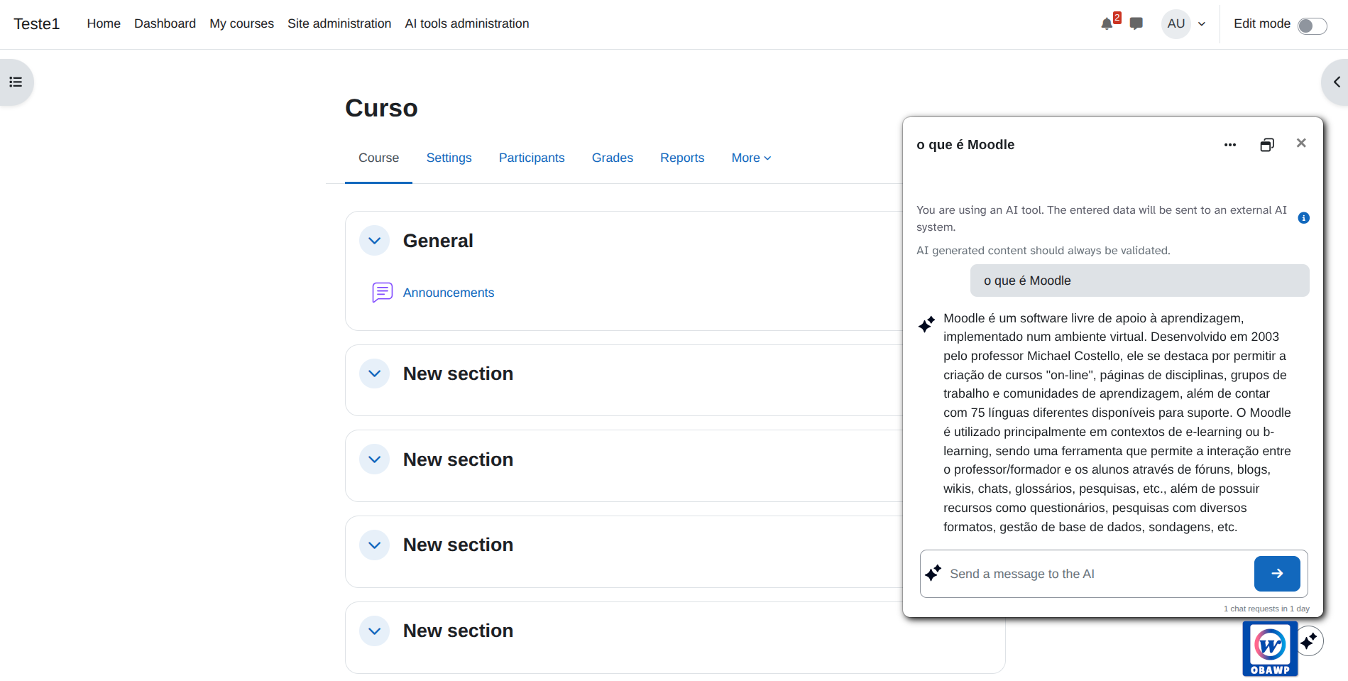
Task: Open the course index list icon
Action: tap(16, 82)
